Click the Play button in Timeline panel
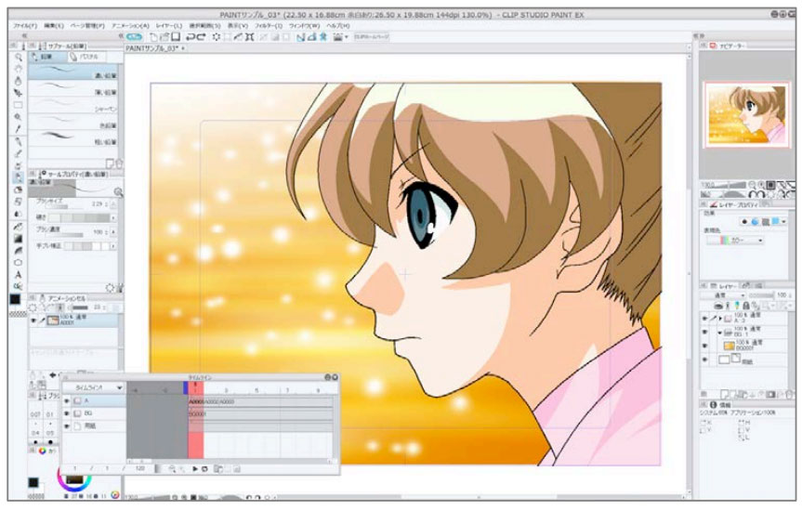 196,469
